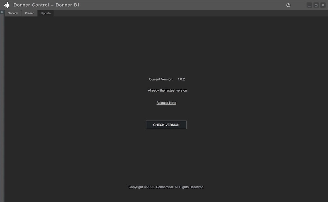Maximize the Donner Control window
The width and height of the screenshot is (328, 202).
(316, 5)
